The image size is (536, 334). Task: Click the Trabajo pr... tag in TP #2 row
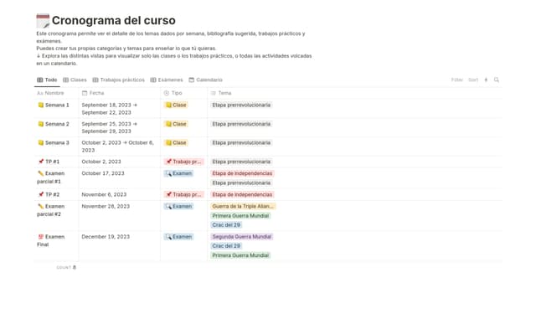coord(183,194)
